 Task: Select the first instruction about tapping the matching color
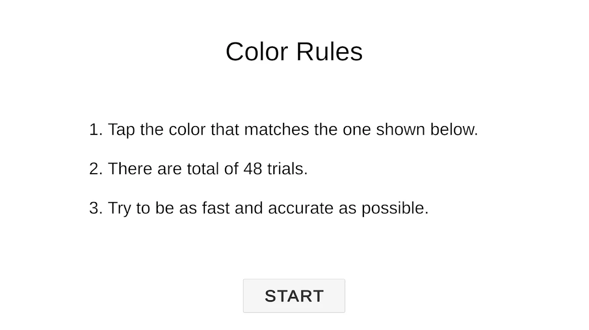[283, 130]
